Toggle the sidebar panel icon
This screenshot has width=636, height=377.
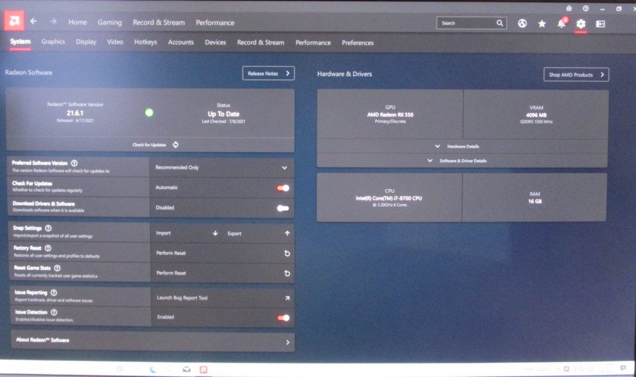point(601,24)
